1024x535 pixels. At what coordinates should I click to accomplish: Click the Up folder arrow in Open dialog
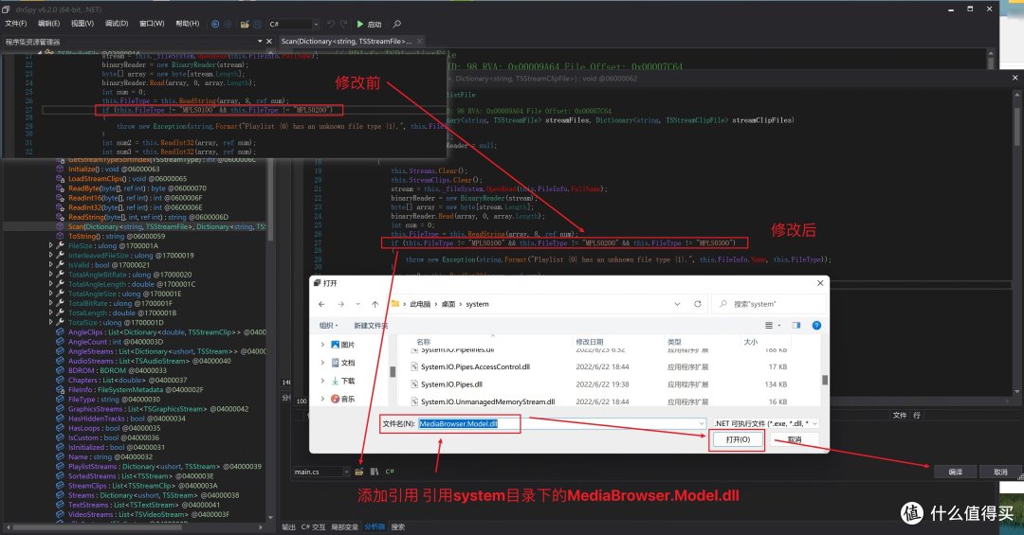[375, 304]
